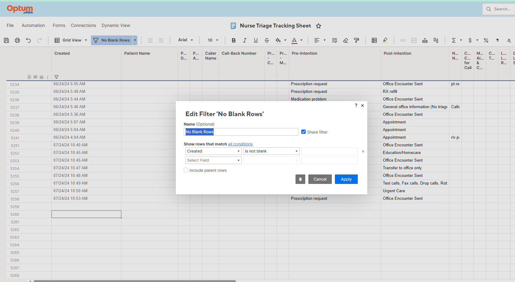Toggle Italic formatting
The image size is (515, 282).
[245, 40]
